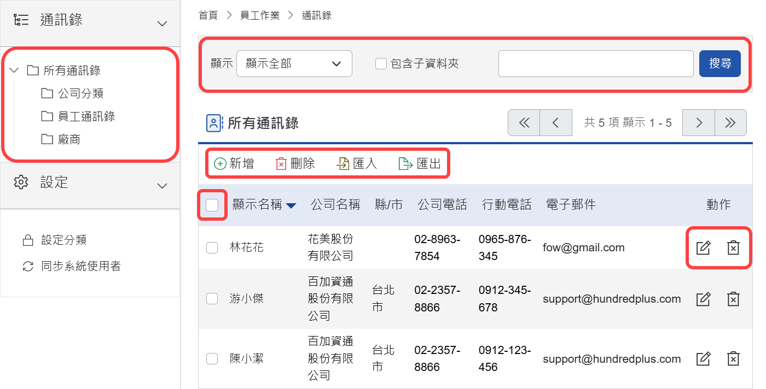Click folder icon of 公司分類

47,93
